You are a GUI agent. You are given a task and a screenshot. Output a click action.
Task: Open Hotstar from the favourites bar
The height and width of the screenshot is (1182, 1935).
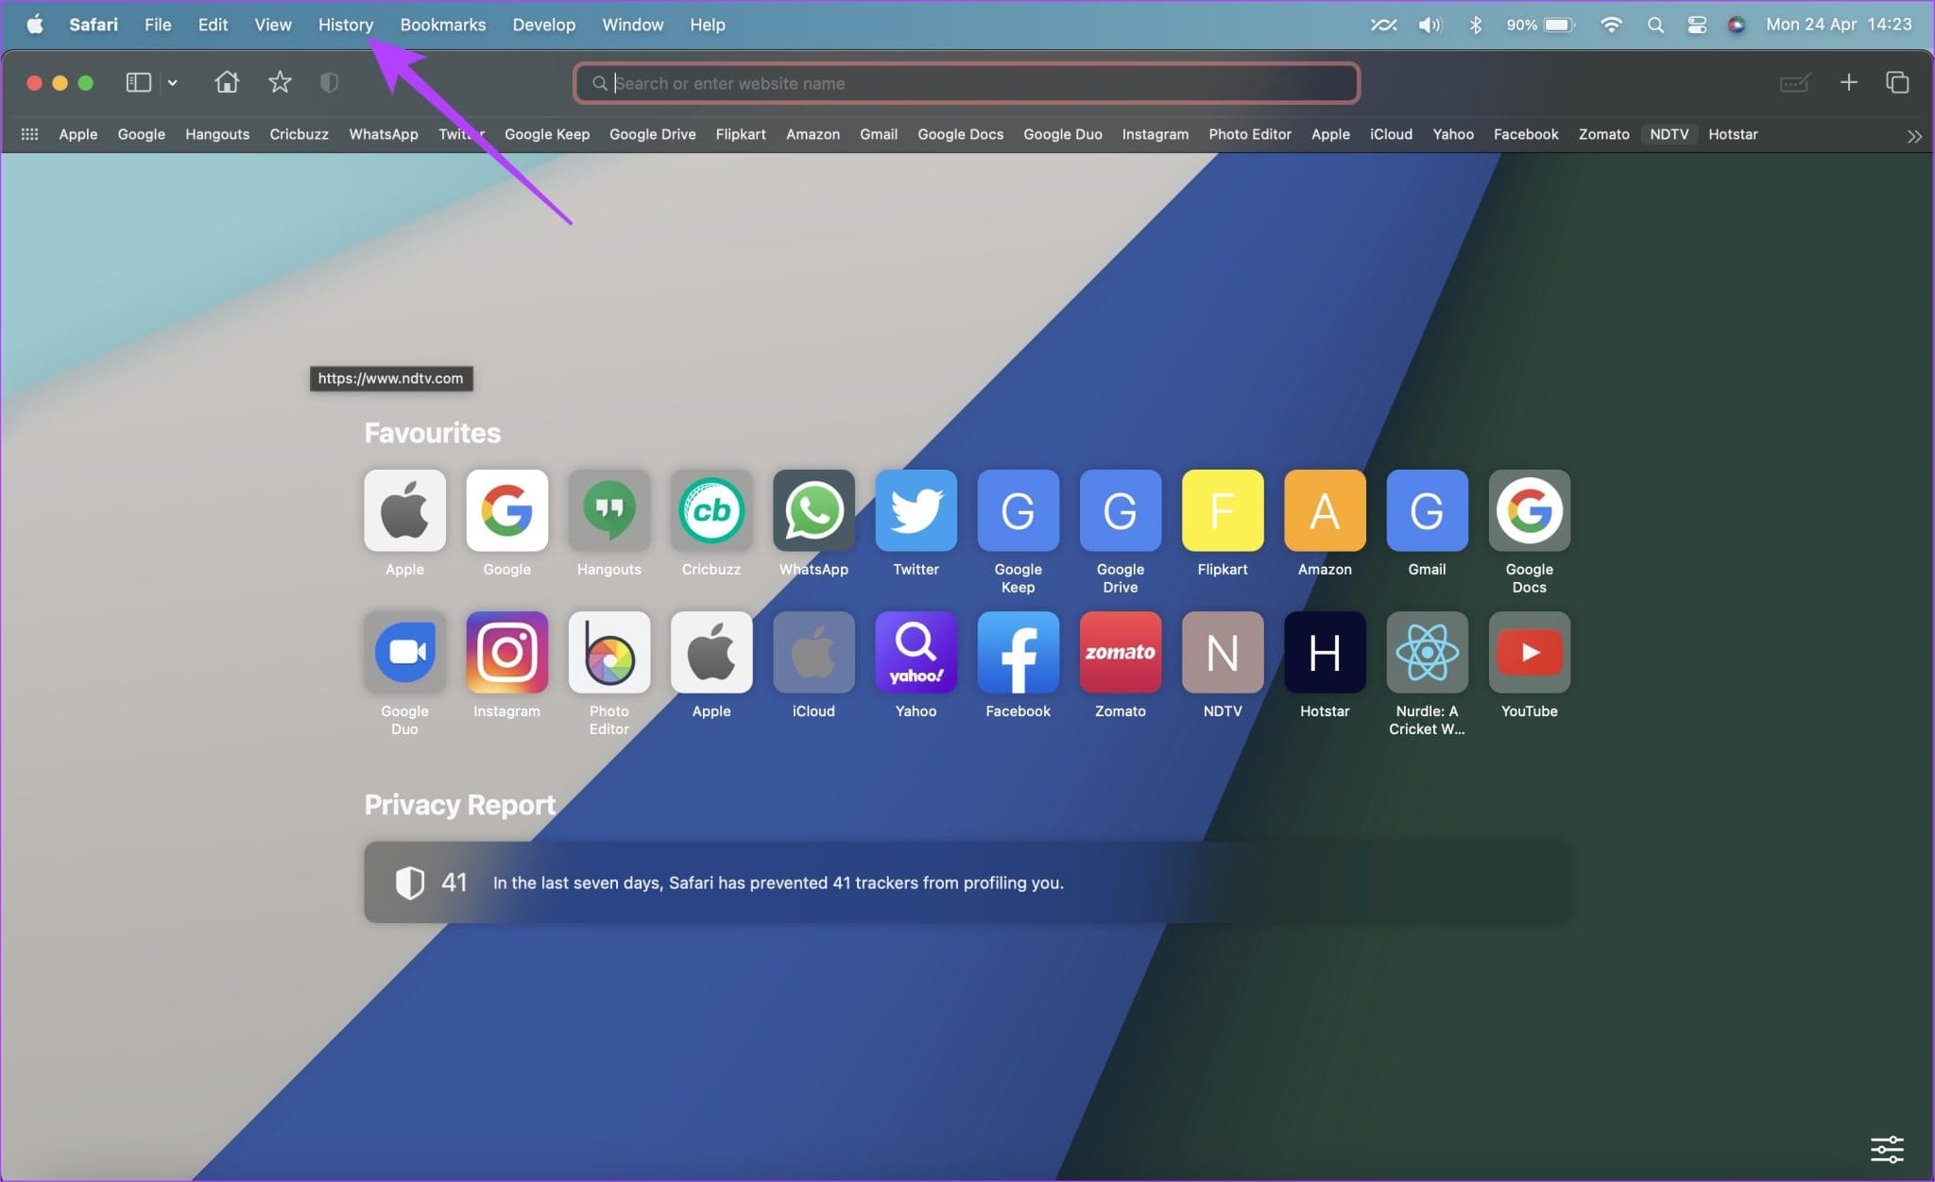pos(1733,134)
